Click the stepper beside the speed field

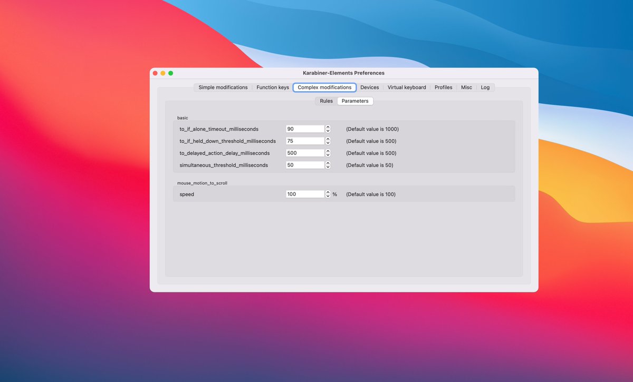click(328, 194)
